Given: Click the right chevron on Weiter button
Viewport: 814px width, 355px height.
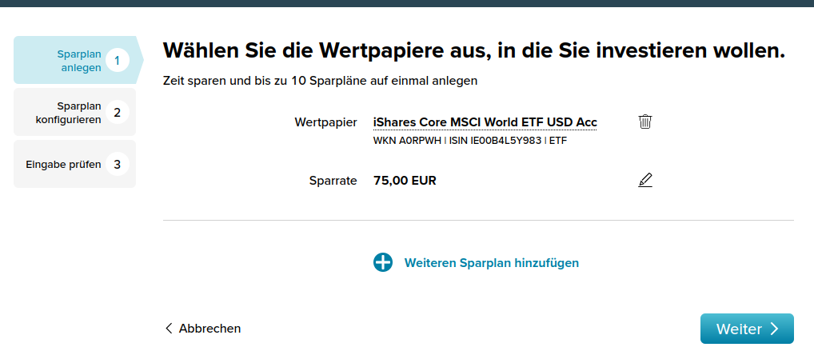Looking at the screenshot, I should coord(774,329).
